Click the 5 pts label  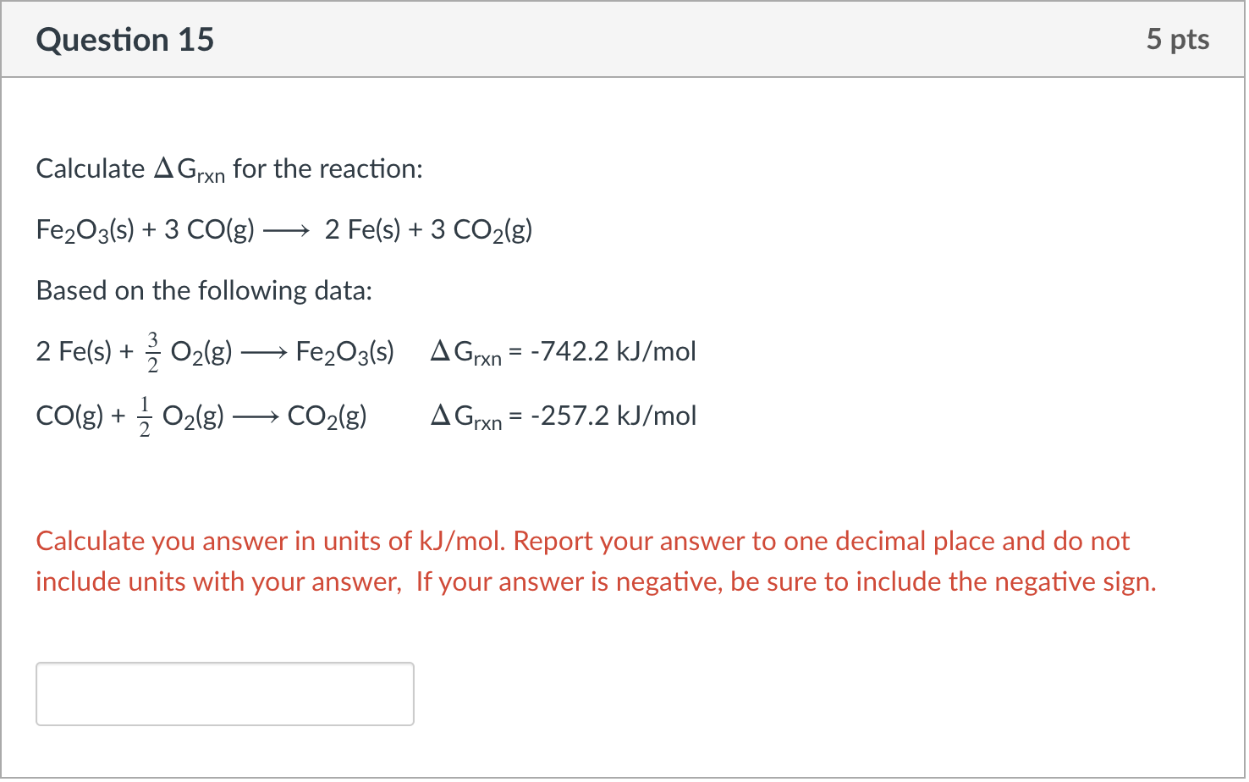point(1180,39)
